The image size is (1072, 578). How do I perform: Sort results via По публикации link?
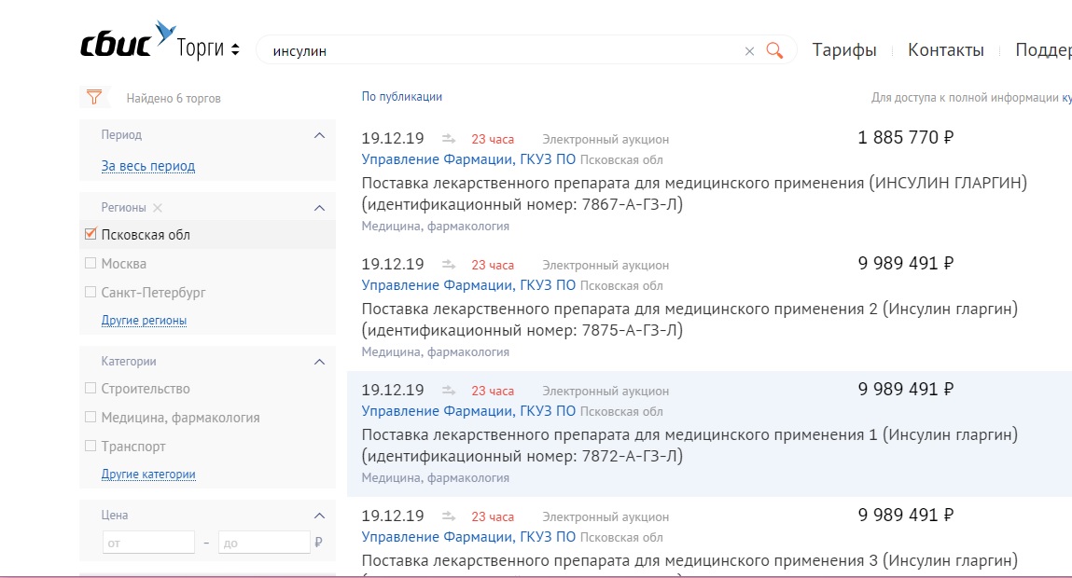401,97
